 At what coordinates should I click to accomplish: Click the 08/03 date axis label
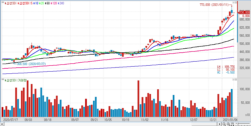28,120
